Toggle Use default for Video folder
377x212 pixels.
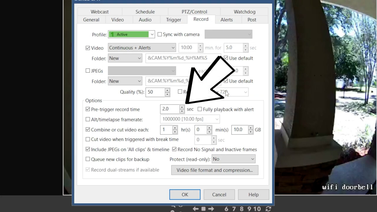pos(226,58)
